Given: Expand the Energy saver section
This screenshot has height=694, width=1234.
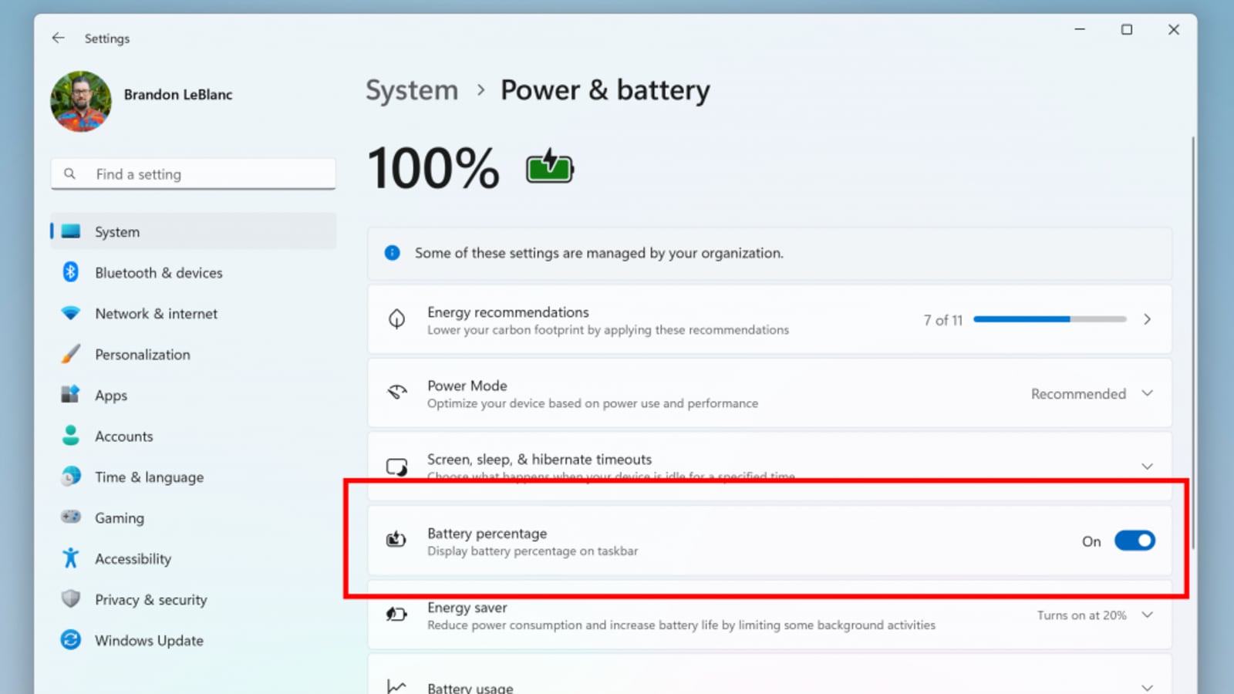Looking at the screenshot, I should click(1147, 615).
